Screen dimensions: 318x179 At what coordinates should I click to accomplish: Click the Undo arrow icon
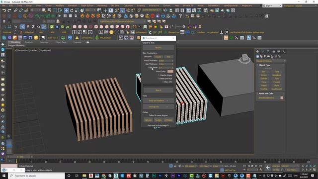click(x=4, y=10)
